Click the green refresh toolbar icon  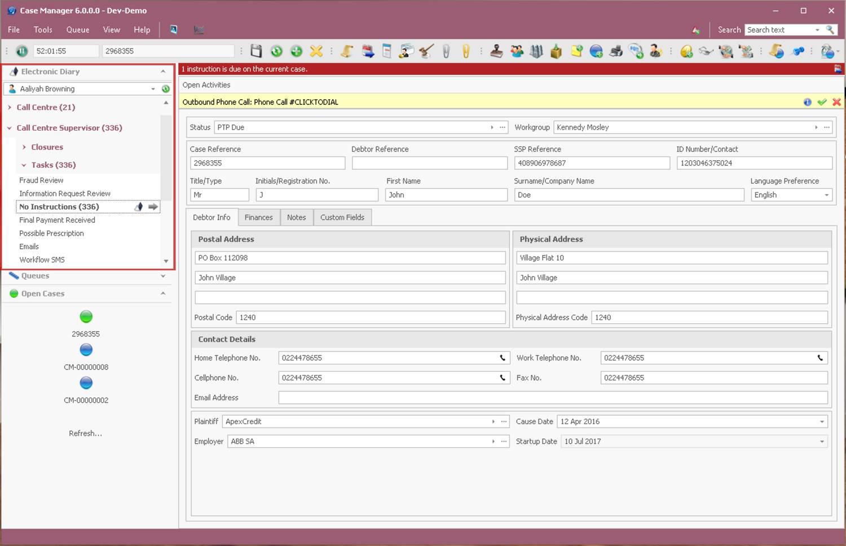276,51
